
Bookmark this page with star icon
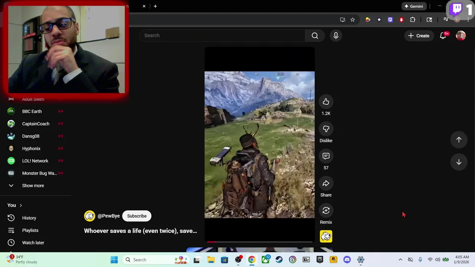pyautogui.click(x=353, y=20)
